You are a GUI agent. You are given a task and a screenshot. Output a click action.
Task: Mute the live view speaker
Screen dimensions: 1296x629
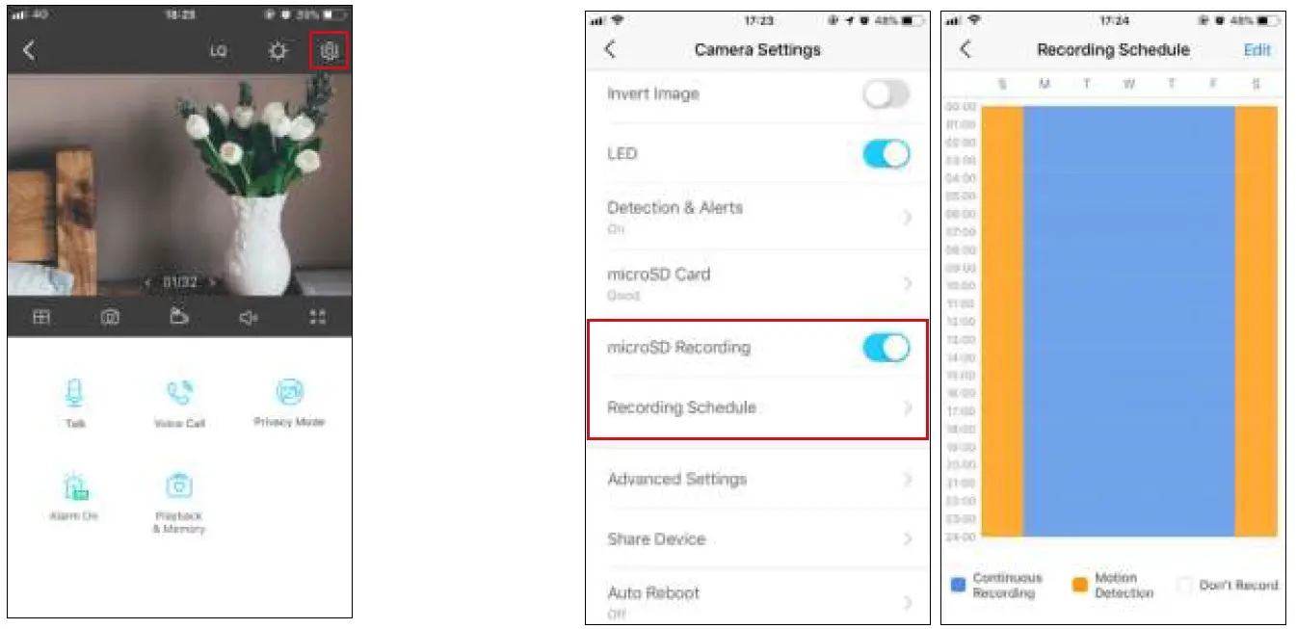coord(249,317)
